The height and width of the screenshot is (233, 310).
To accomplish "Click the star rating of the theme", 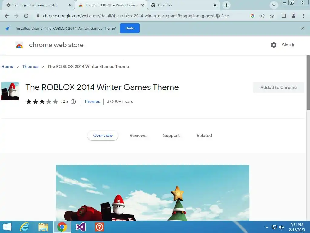I will coord(42,102).
